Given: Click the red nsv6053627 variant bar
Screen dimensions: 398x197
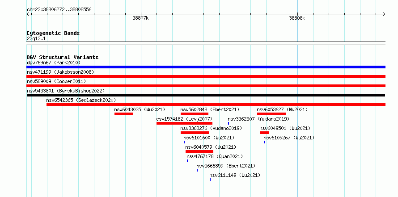Looking at the screenshot, I should (x=271, y=114).
